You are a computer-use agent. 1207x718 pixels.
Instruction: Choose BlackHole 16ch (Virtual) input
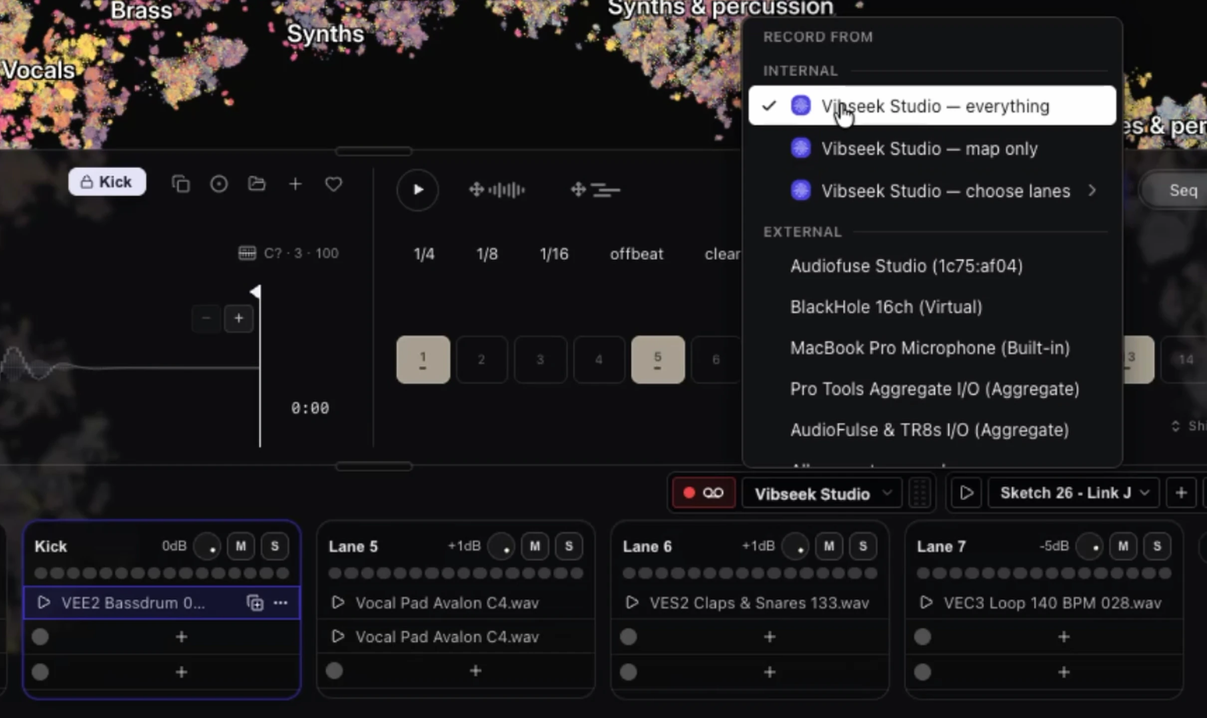click(932, 307)
